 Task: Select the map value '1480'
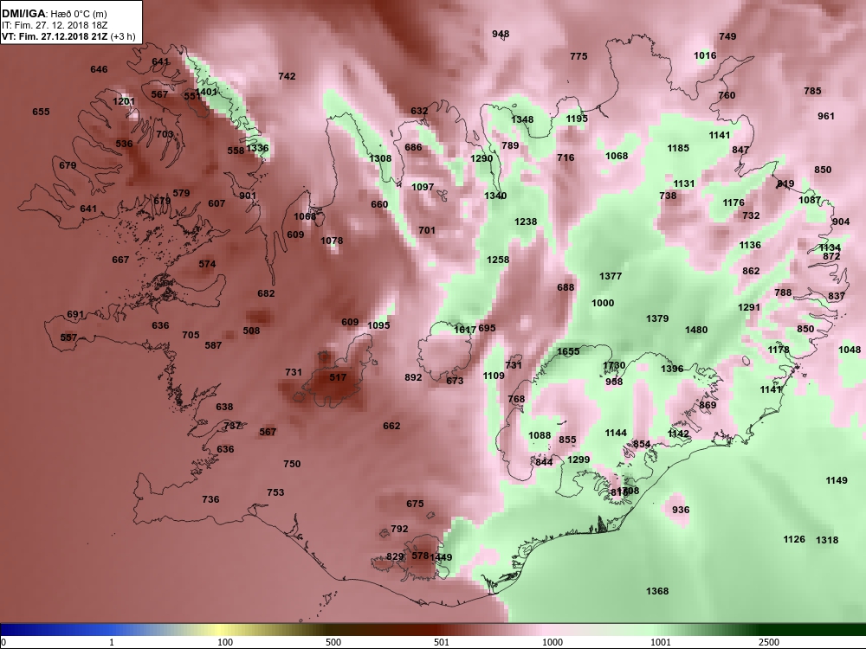pos(696,330)
